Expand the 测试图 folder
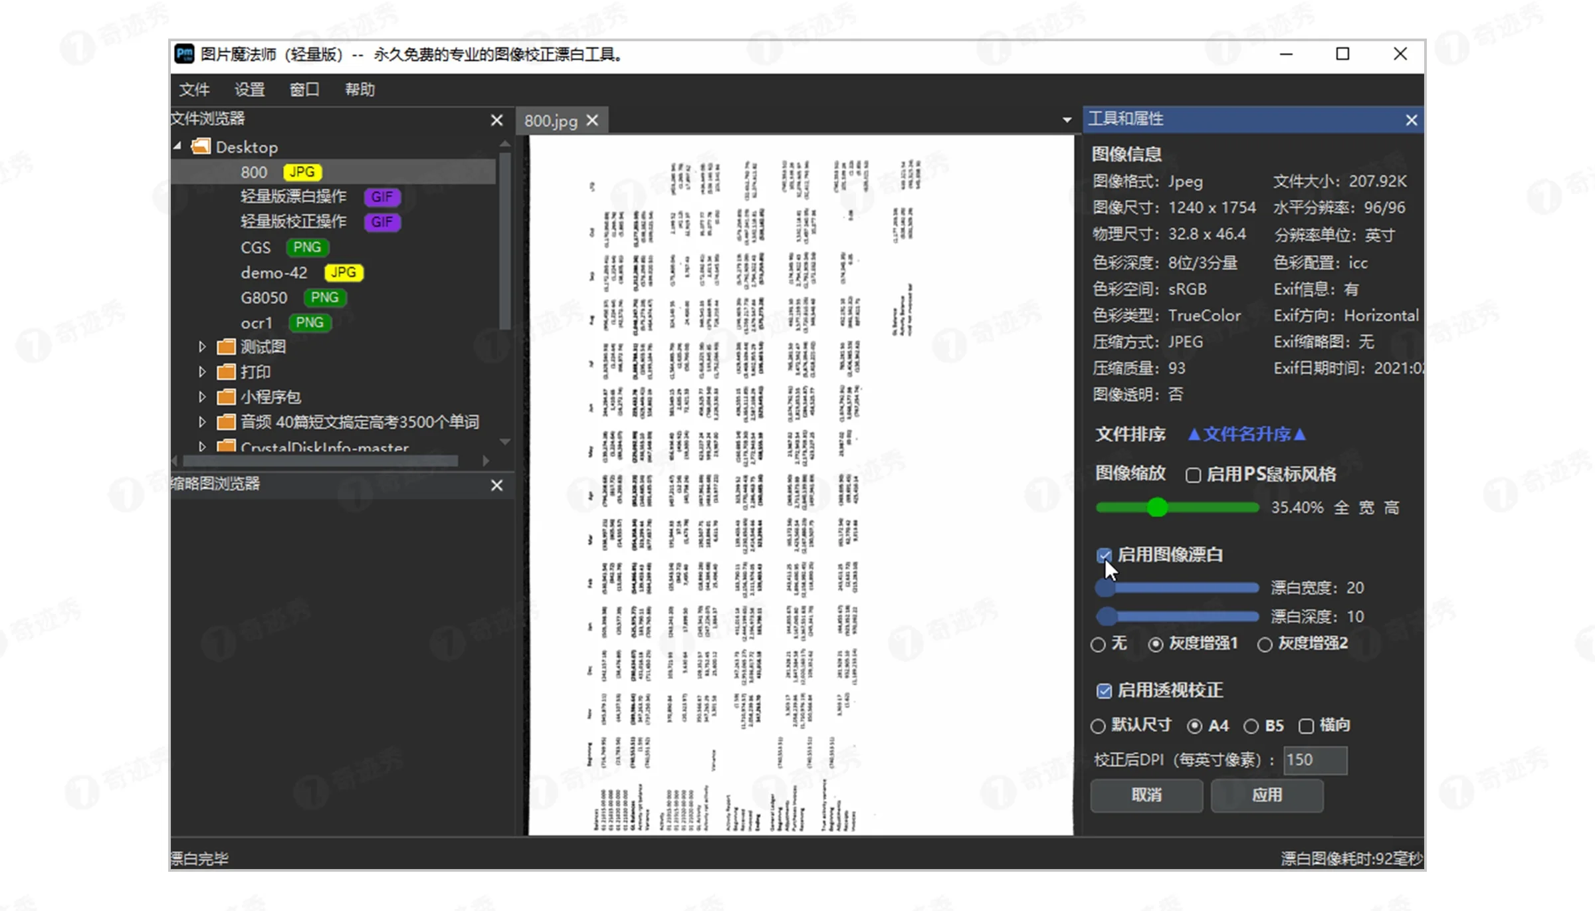The height and width of the screenshot is (911, 1595). [202, 347]
